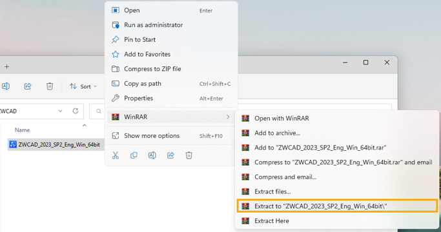Viewport: 441px width, 232px height.
Task: Click the WinRAR submenu chevron arrow
Action: pyautogui.click(x=228, y=117)
